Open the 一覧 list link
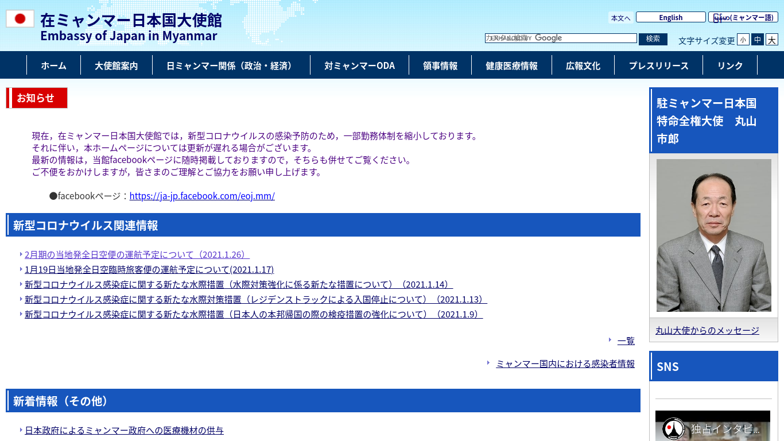Viewport: 784px width, 441px height. coord(626,341)
